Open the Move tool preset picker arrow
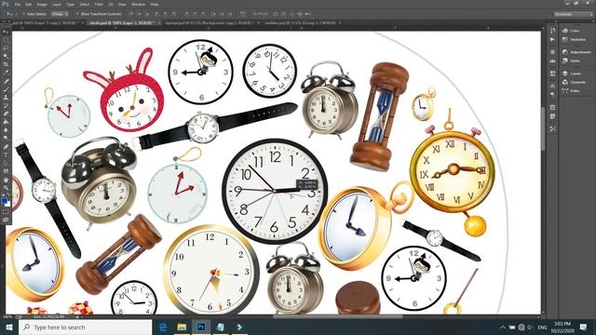 [16, 14]
